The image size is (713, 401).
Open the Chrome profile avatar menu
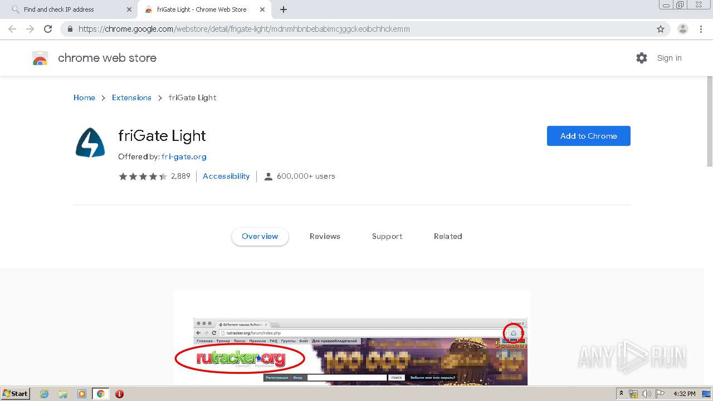pyautogui.click(x=683, y=29)
